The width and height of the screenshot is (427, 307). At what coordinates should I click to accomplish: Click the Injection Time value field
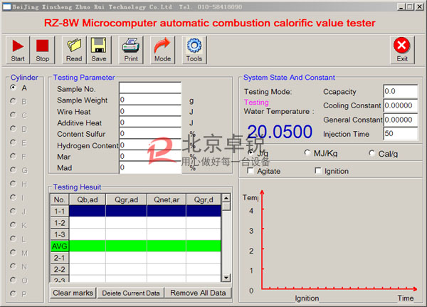tap(400, 134)
